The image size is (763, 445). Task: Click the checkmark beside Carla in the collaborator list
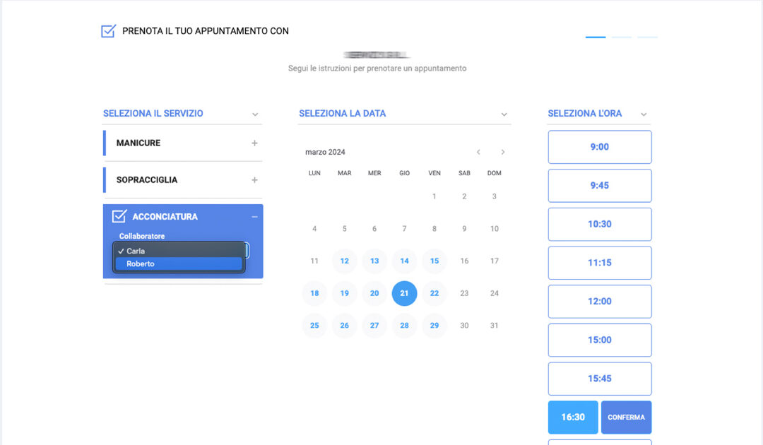(x=120, y=250)
